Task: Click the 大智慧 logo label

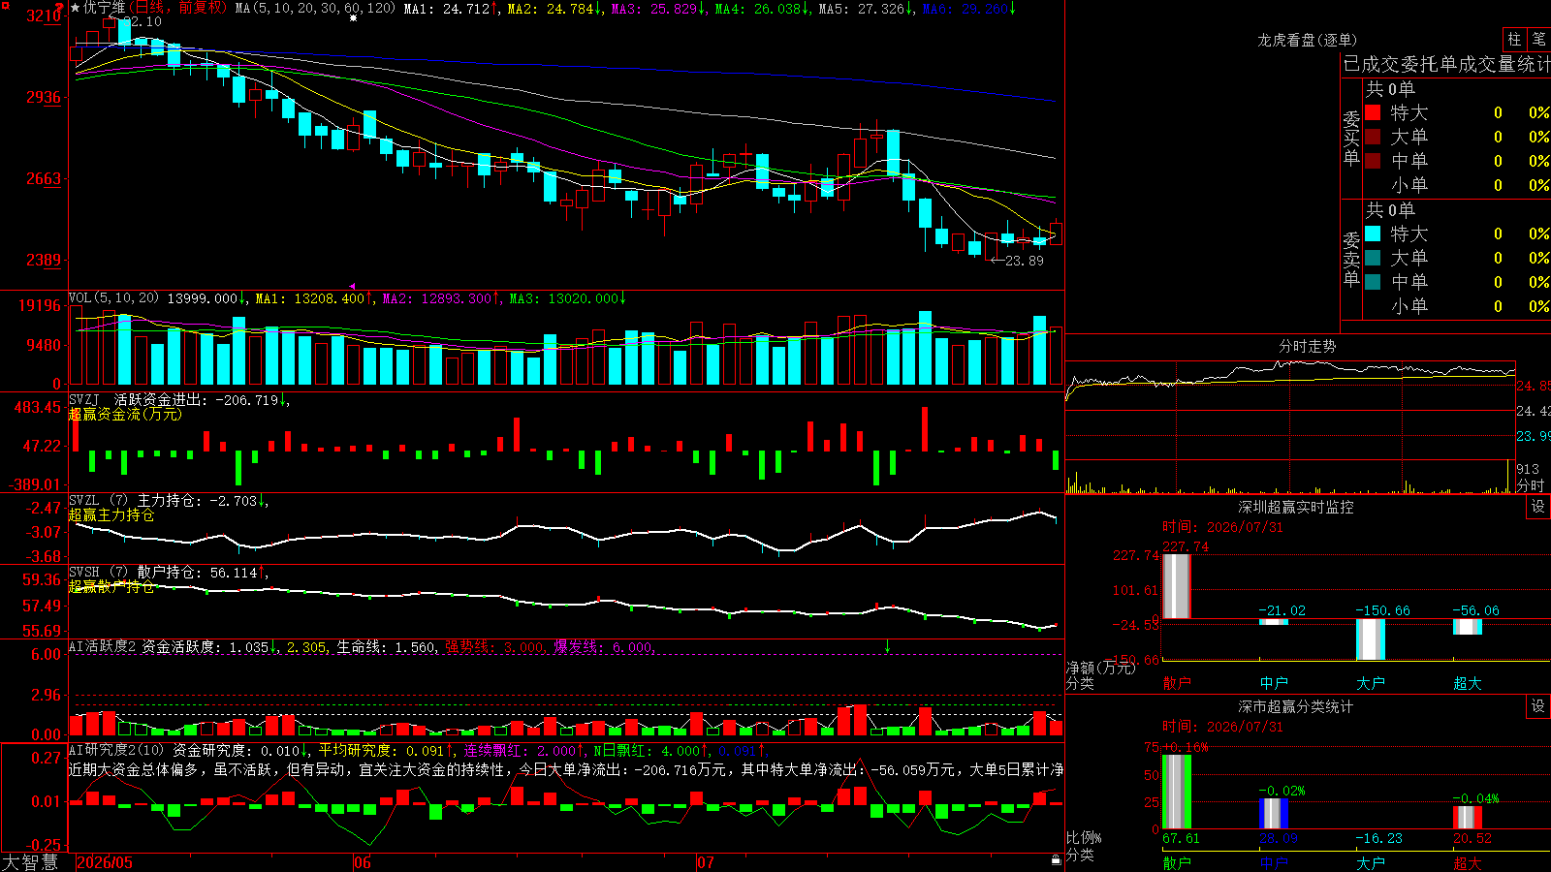Action: (30, 861)
